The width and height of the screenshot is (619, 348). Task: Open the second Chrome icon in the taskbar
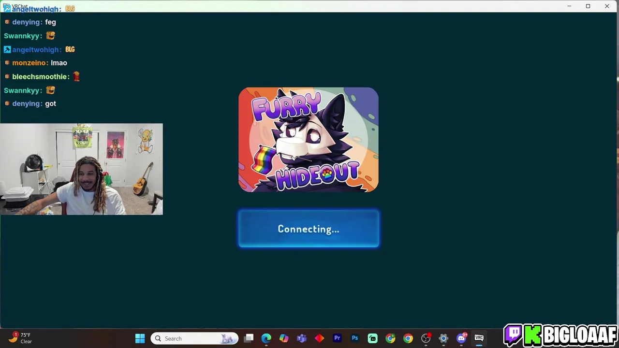(408, 338)
